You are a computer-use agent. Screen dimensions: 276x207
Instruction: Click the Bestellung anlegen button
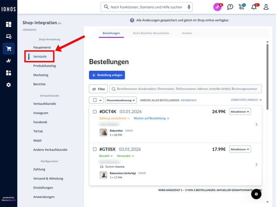tap(107, 75)
